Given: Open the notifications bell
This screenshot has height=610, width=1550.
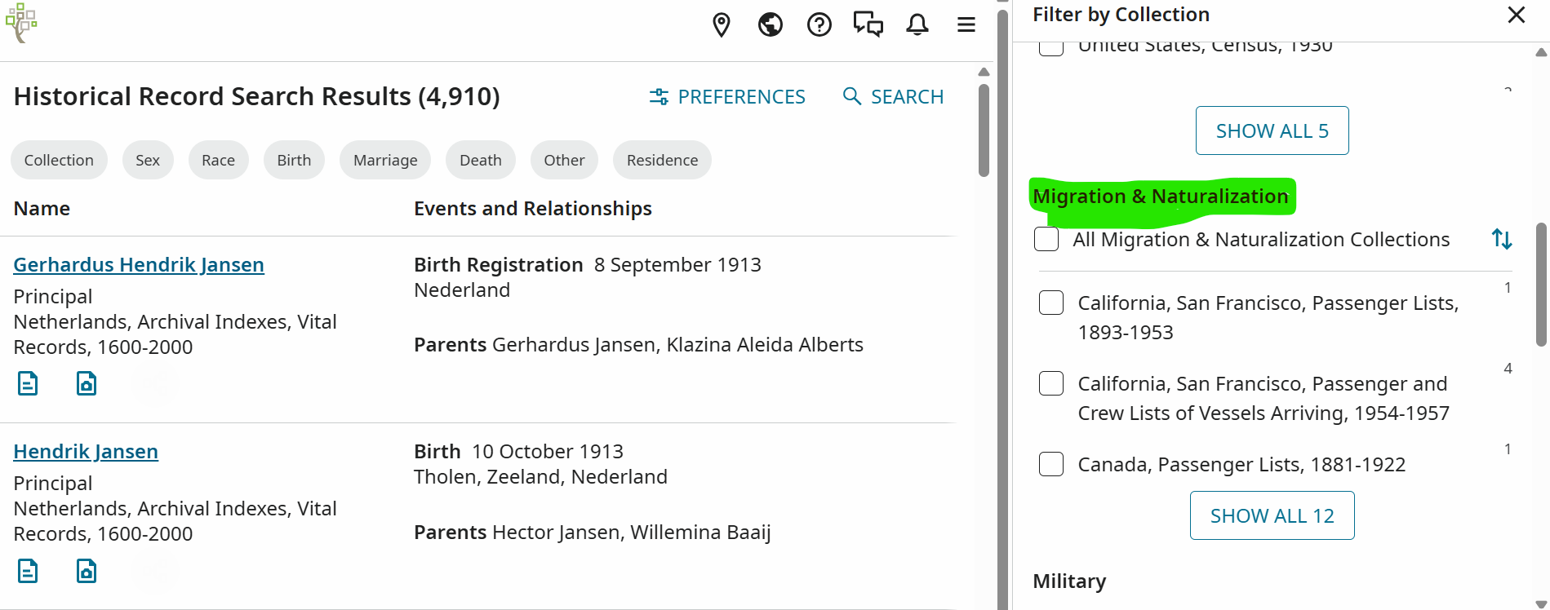Looking at the screenshot, I should tap(917, 25).
